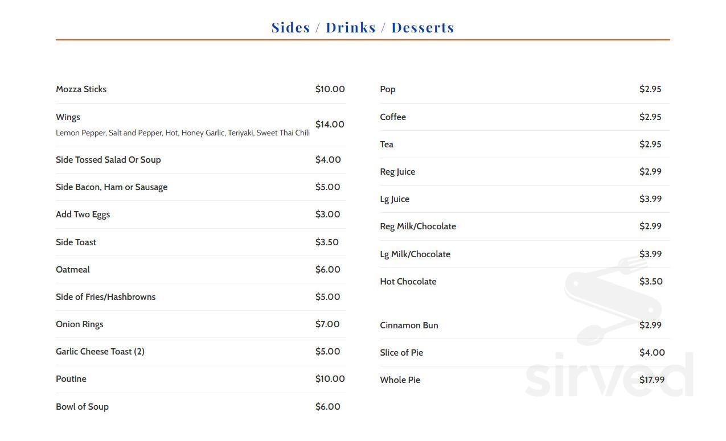The height and width of the screenshot is (441, 726).
Task: Click the Whole Pie price of $17.99
Action: point(652,380)
